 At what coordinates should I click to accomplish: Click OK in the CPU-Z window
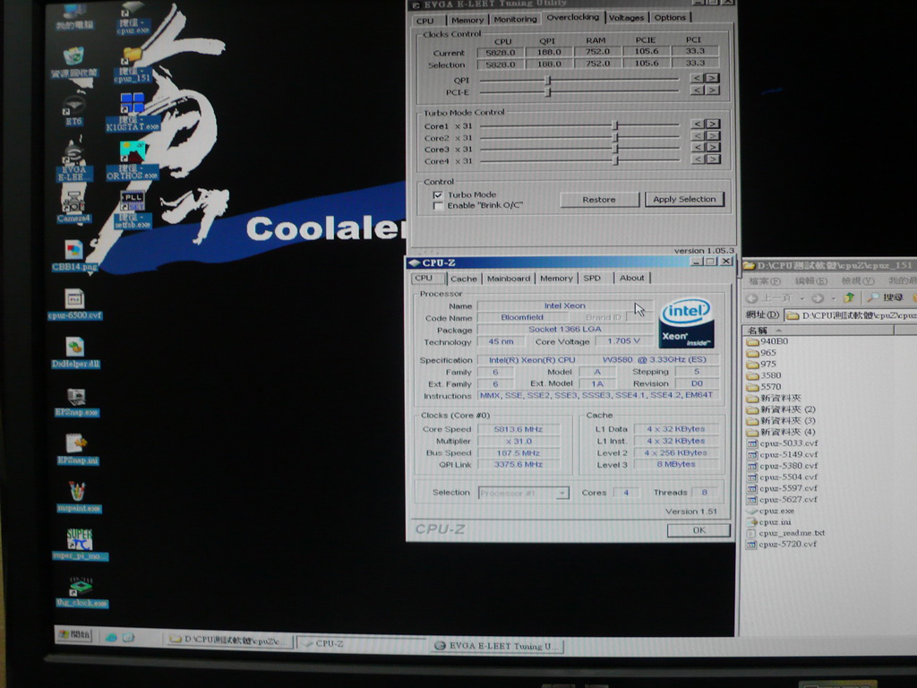[x=698, y=530]
